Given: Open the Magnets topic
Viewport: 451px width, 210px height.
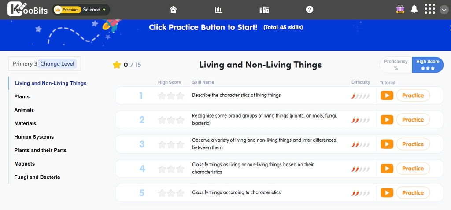Looking at the screenshot, I should [x=25, y=164].
